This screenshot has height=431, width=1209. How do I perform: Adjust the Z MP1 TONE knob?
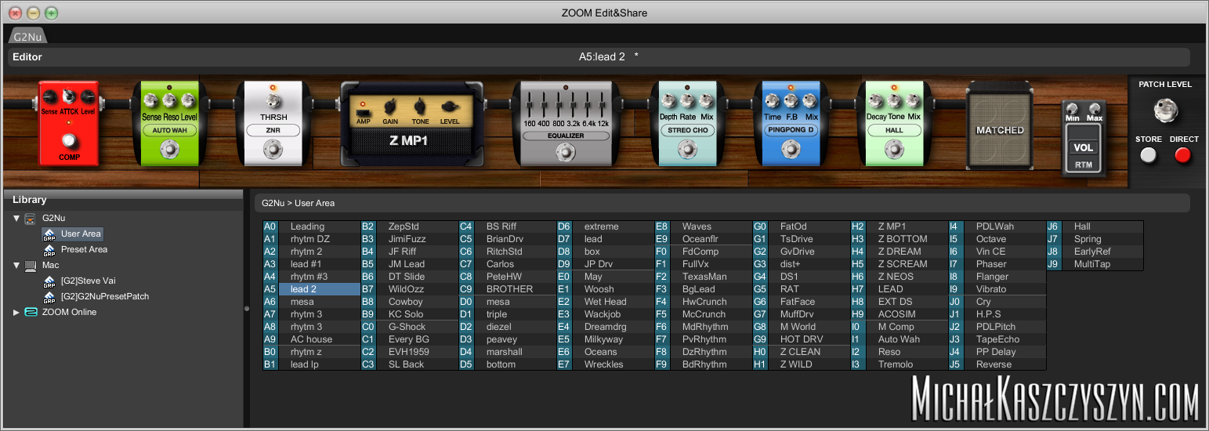tap(420, 106)
